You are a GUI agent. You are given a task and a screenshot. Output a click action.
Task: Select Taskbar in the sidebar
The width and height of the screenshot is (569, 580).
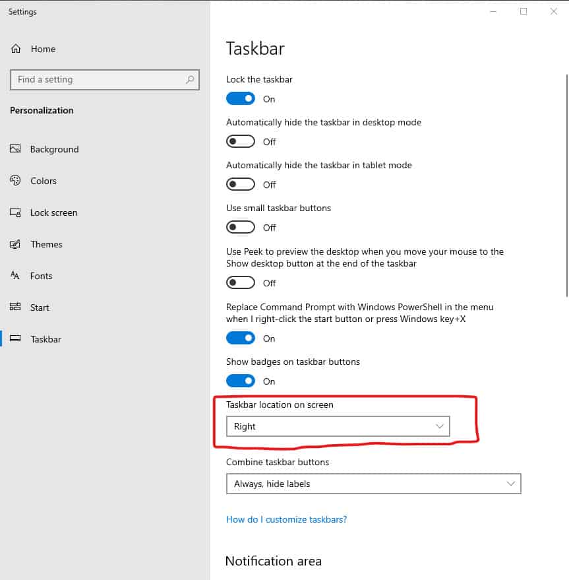point(46,339)
